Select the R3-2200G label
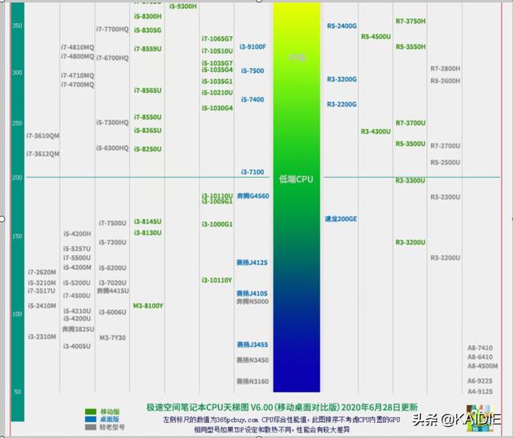 [342, 104]
